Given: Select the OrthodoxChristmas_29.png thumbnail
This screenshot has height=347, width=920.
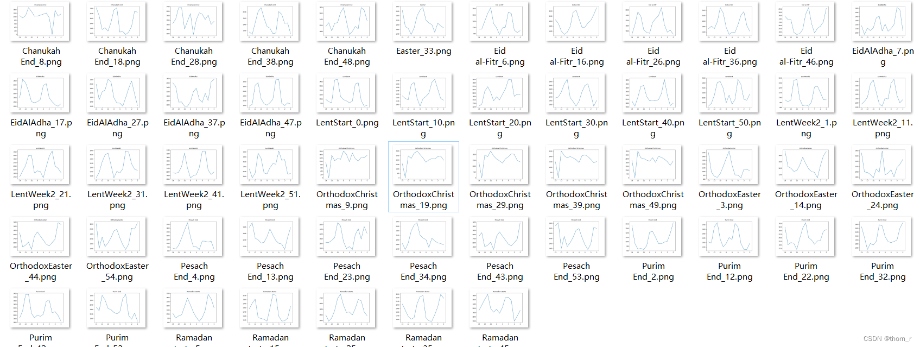Looking at the screenshot, I should 499,165.
